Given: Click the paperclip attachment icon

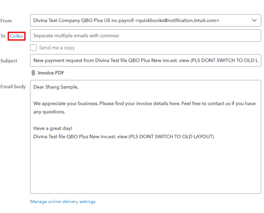Looking at the screenshot, I should pos(33,73).
